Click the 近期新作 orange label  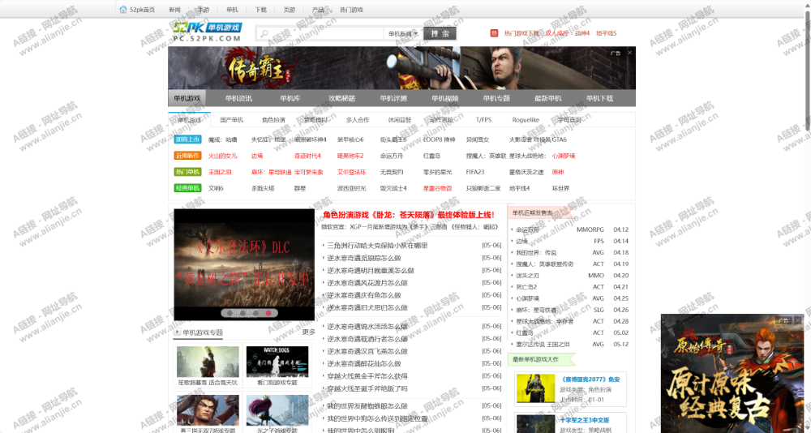[187, 155]
